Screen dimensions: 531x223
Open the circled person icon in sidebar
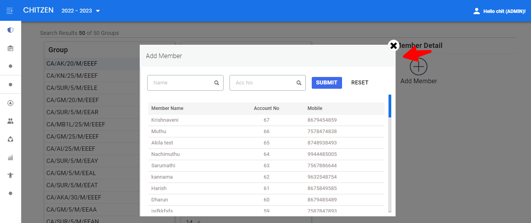(11, 103)
